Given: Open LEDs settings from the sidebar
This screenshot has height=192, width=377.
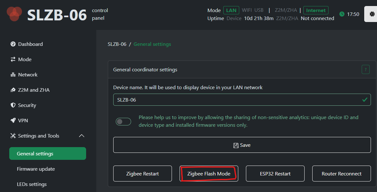Looking at the screenshot, I should 32,184.
